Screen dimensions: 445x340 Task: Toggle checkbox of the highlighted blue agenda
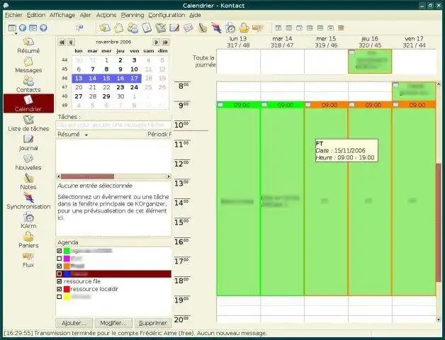coord(59,274)
